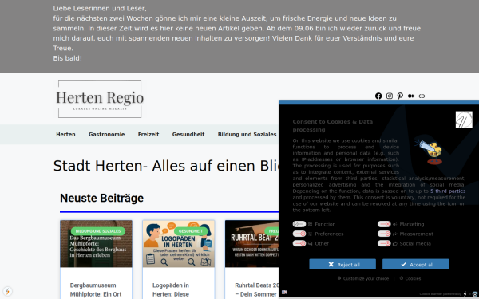This screenshot has height=299, width=479.
Task: Enable the Social media cookies switch
Action: click(384, 243)
